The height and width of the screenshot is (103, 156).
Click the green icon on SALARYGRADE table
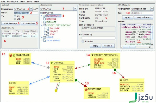point(14,55)
